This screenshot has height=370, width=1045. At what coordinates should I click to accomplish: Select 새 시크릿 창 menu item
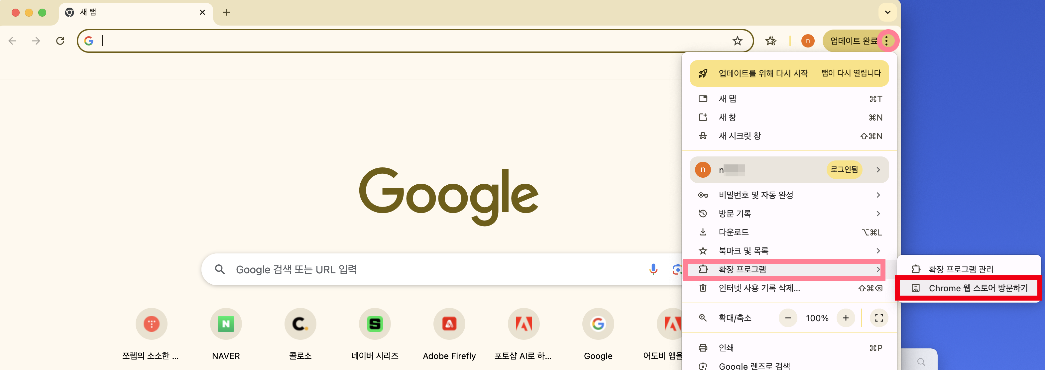[x=740, y=136]
